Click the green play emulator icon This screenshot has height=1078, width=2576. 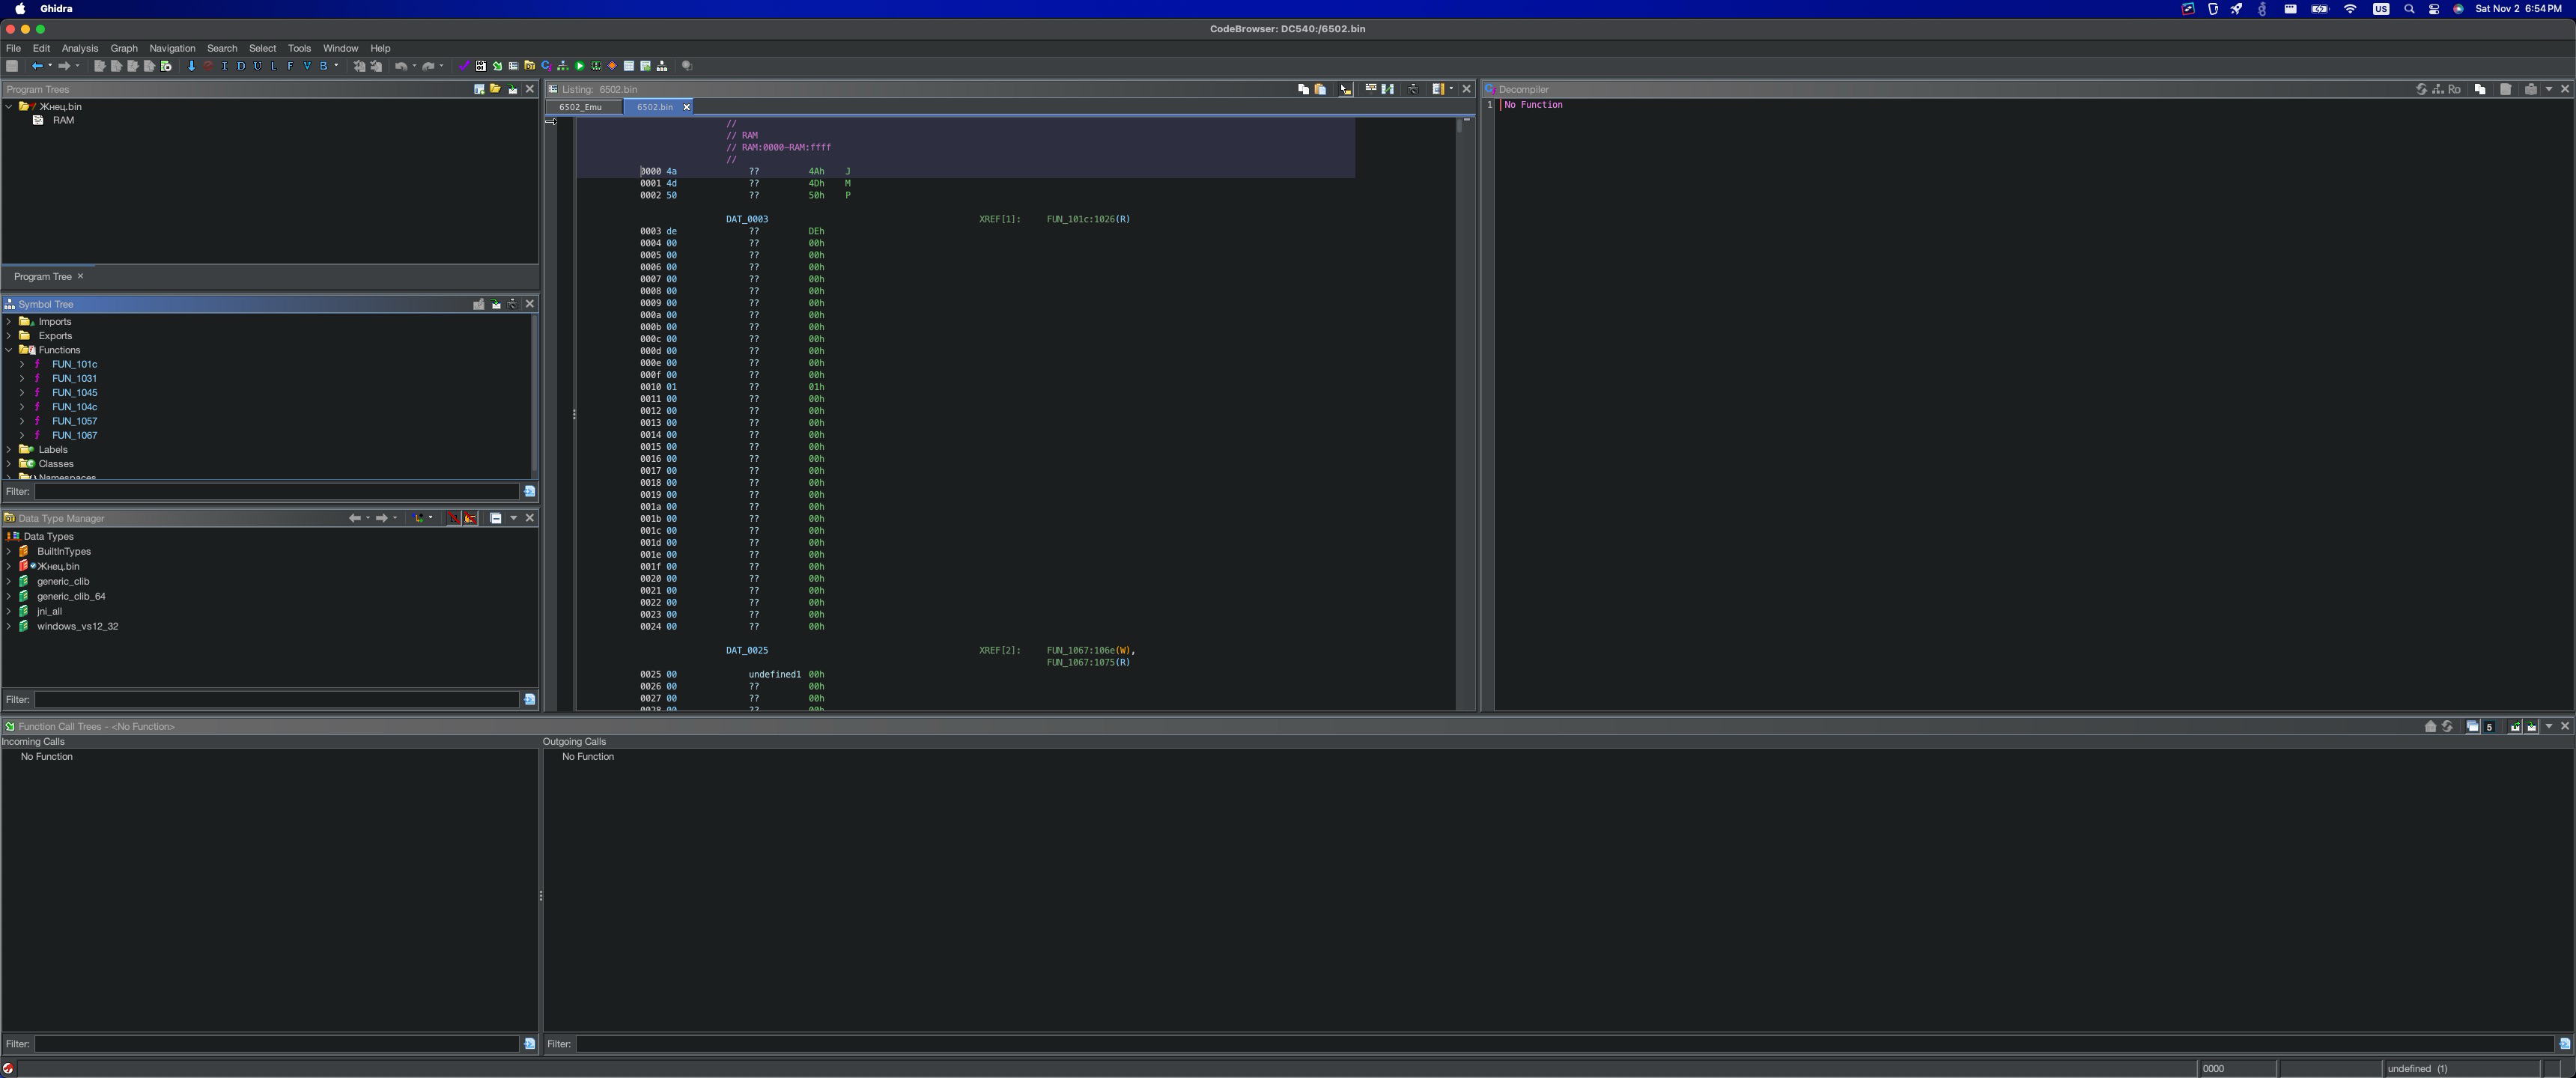580,66
